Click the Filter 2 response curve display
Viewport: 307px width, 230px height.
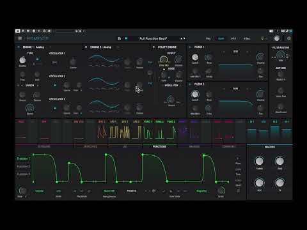click(x=236, y=107)
